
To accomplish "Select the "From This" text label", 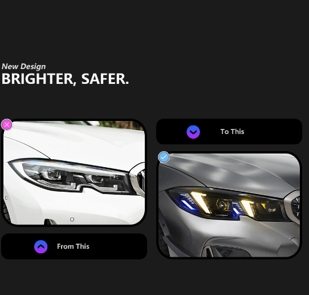I will coord(73,246).
